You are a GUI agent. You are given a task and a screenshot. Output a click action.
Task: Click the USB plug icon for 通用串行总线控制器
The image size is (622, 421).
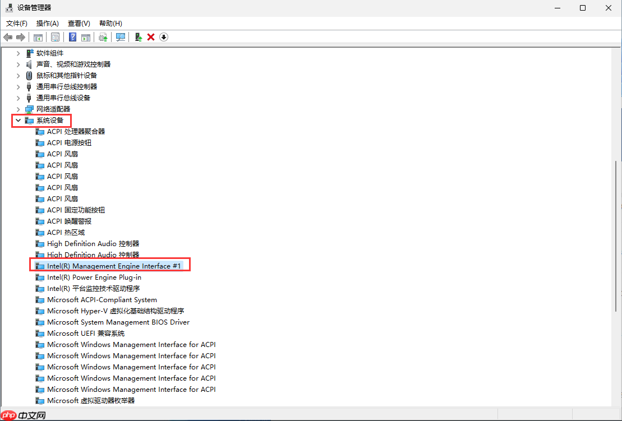[x=29, y=86]
